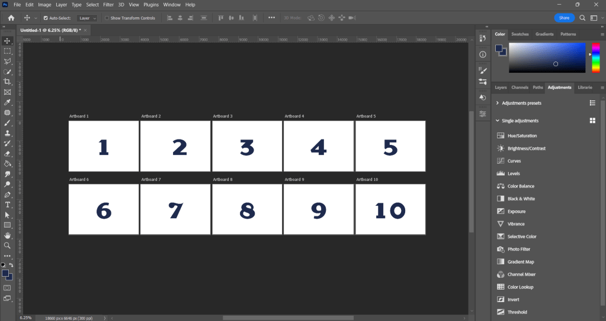Image resolution: width=606 pixels, height=321 pixels.
Task: Switch adjustments to list view icon
Action: [592, 103]
